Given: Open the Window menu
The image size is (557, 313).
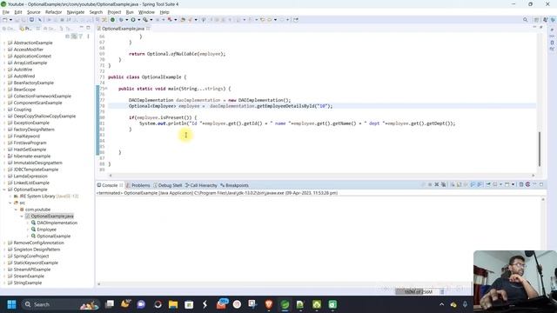Looking at the screenshot, I should 146,12.
